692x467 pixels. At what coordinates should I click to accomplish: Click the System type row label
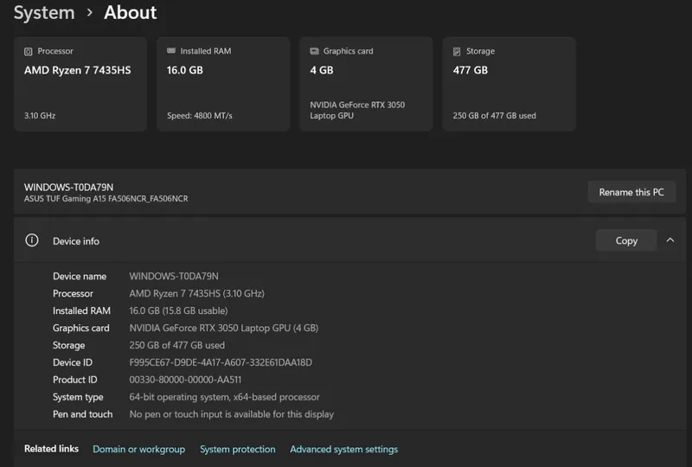78,397
